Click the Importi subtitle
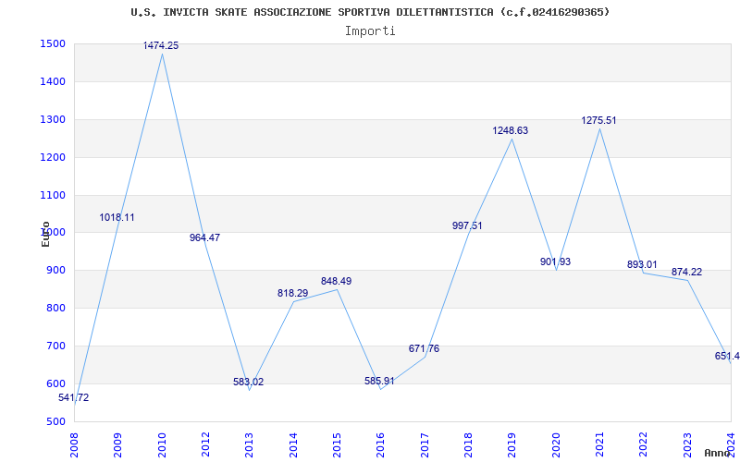Image resolution: width=740 pixels, height=462 pixels. (x=370, y=31)
